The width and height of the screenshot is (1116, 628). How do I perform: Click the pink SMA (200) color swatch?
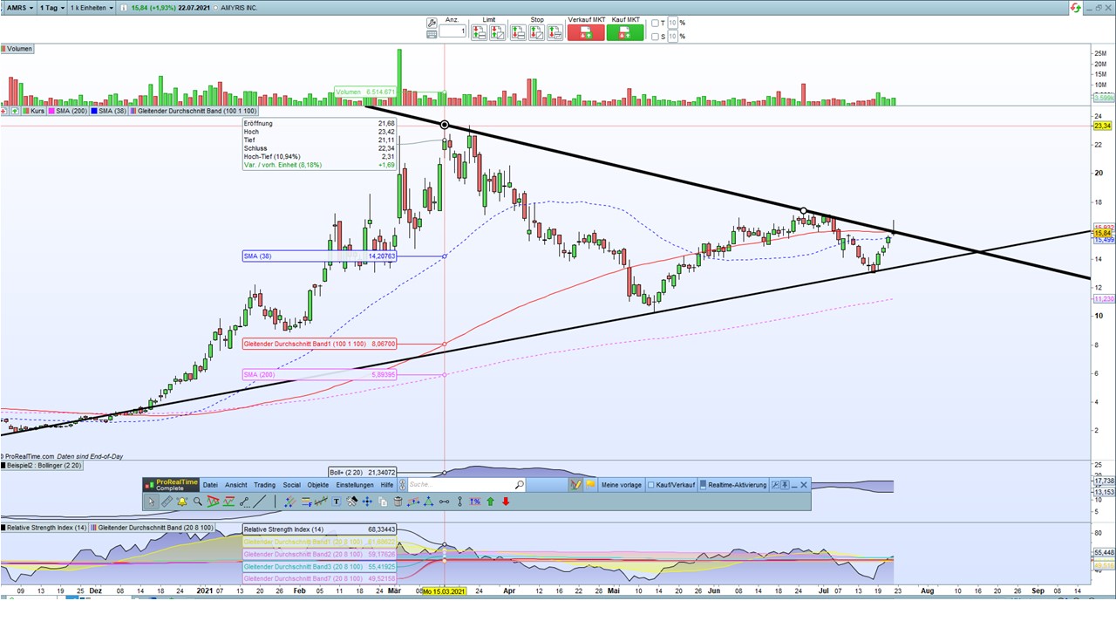pyautogui.click(x=52, y=111)
